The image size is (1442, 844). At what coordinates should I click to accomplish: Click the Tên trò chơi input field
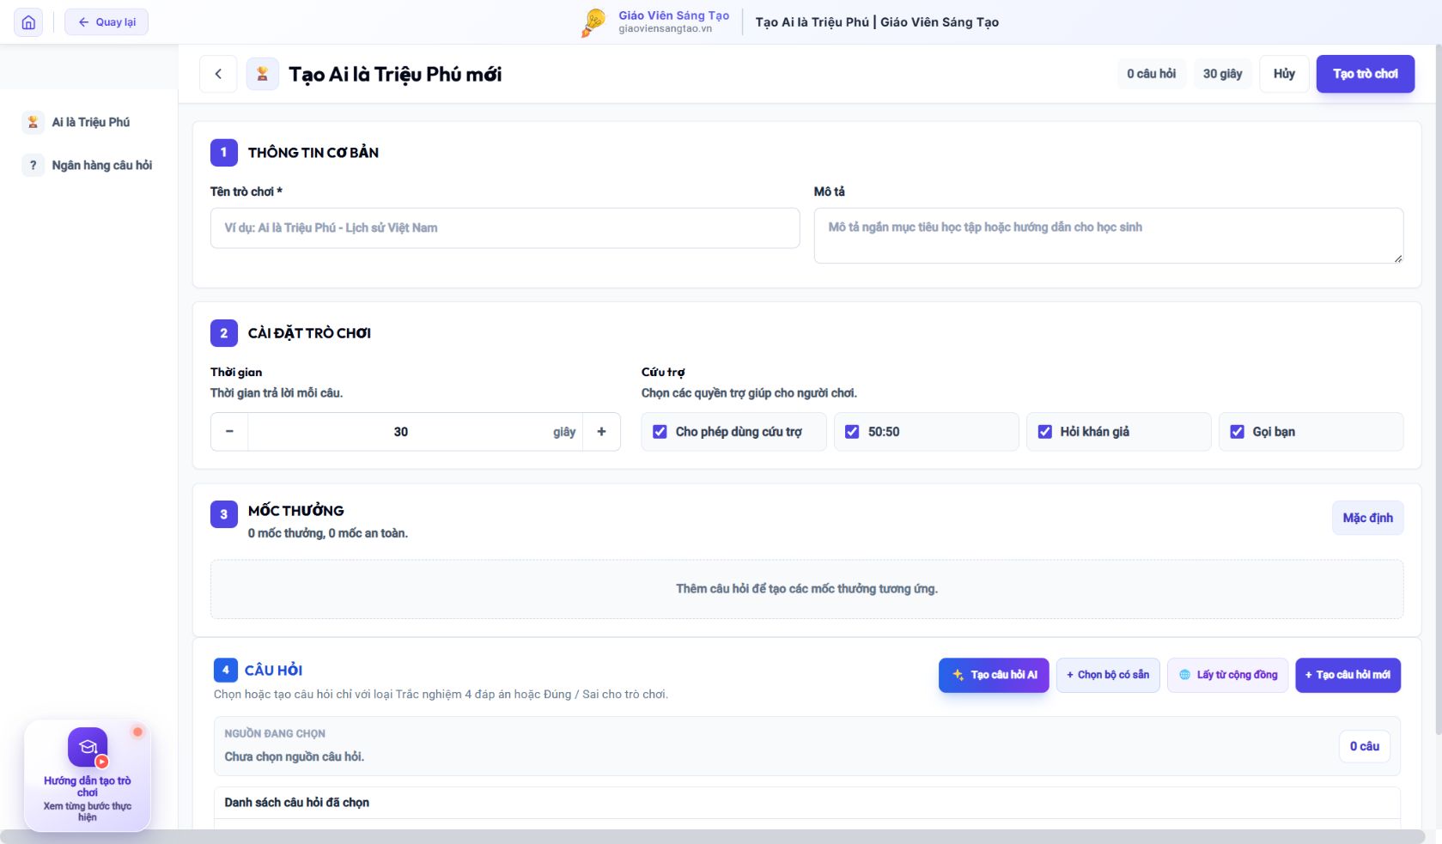coord(505,228)
